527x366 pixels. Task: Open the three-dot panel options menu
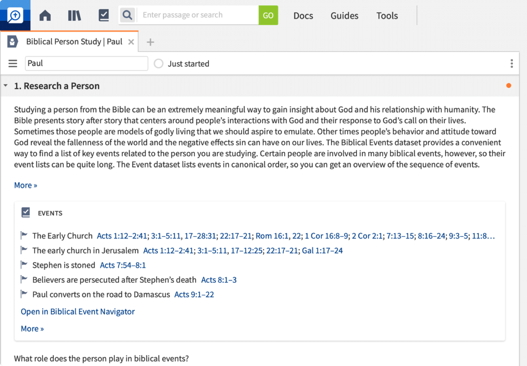pos(511,64)
